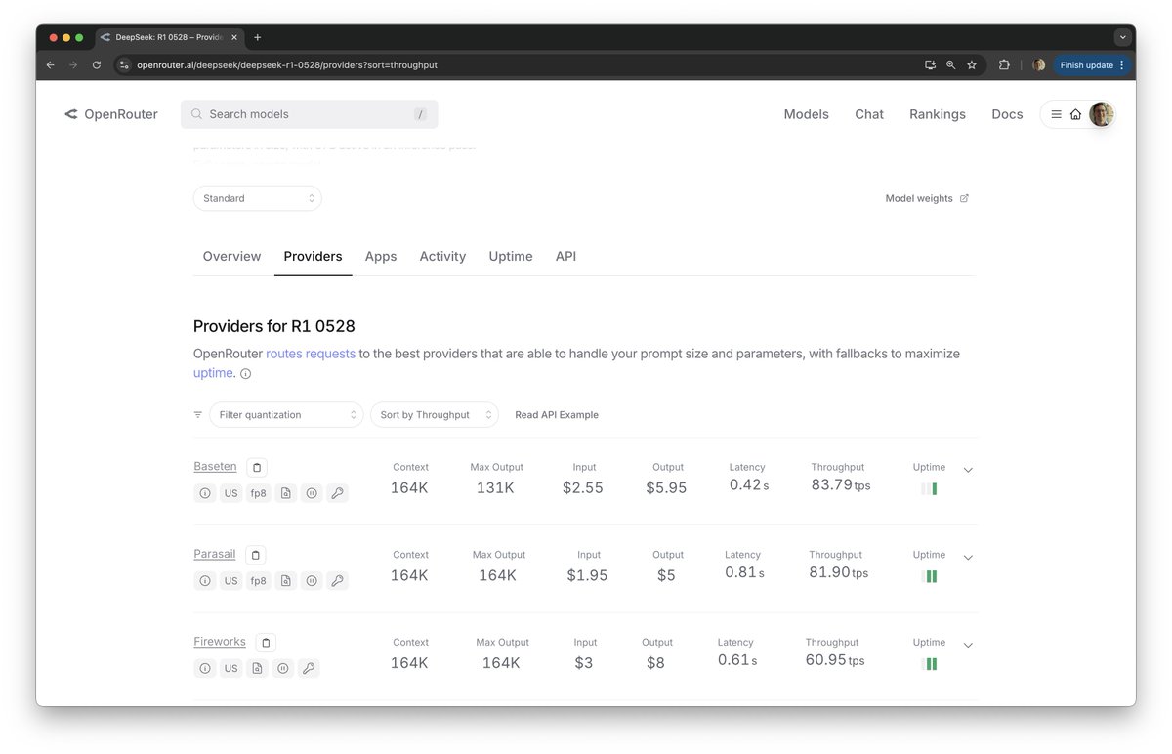
Task: Select the Providers tab
Action: point(313,256)
